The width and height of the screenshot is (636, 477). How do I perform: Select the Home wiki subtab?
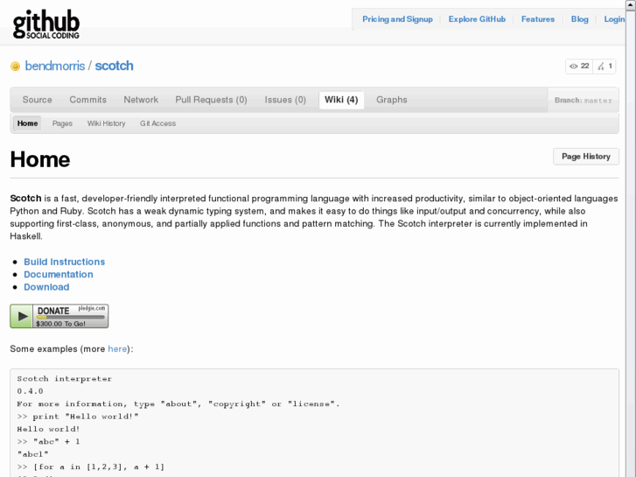27,123
